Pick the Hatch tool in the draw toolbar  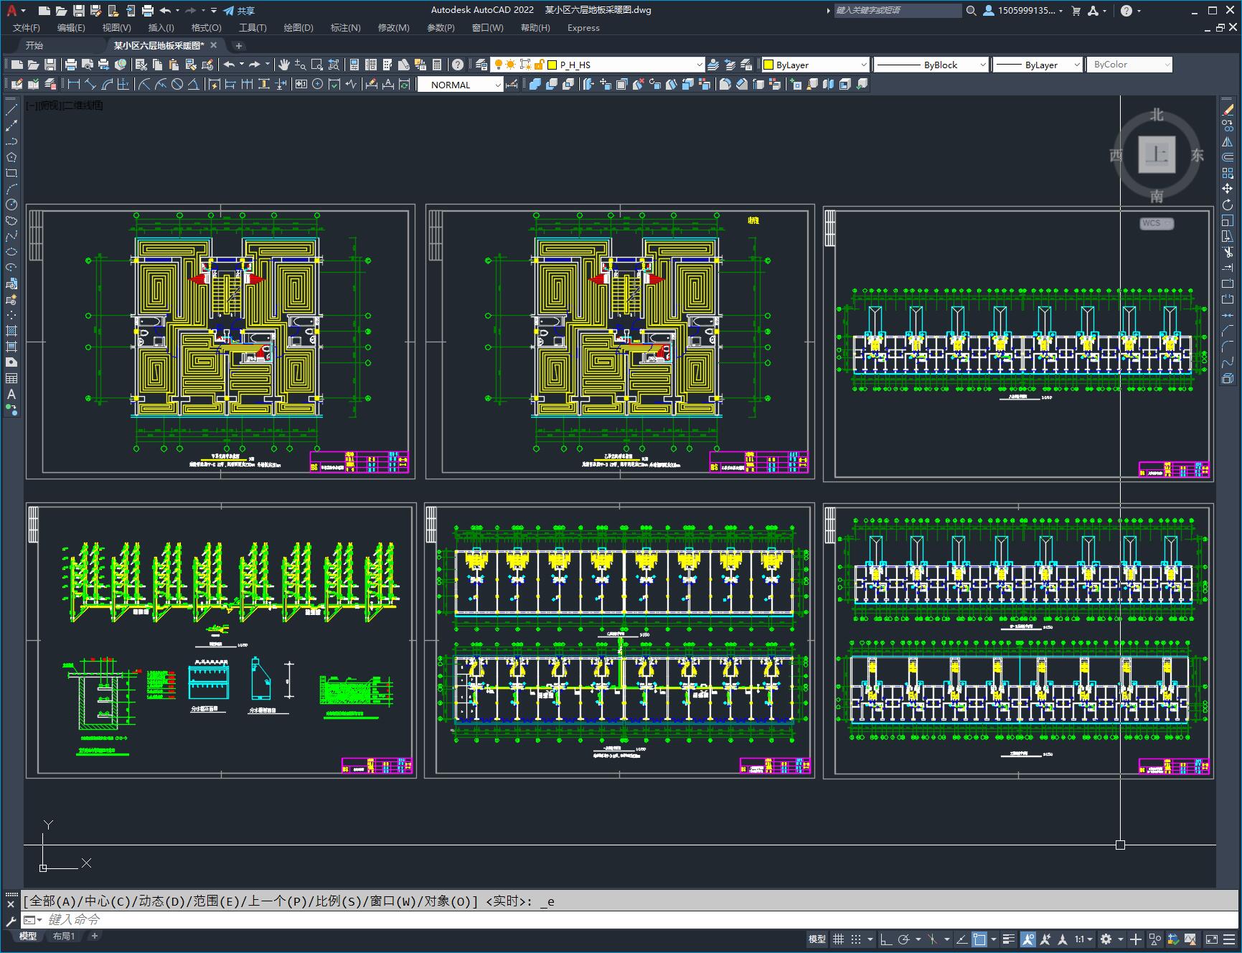point(11,331)
